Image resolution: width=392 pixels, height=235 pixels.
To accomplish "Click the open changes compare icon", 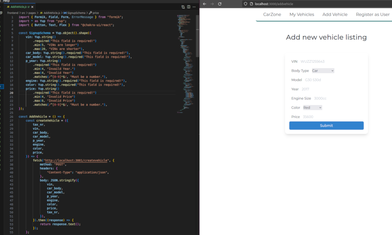I will pyautogui.click(x=183, y=7).
